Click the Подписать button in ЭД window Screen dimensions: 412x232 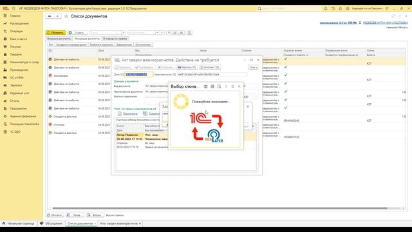coord(123,67)
